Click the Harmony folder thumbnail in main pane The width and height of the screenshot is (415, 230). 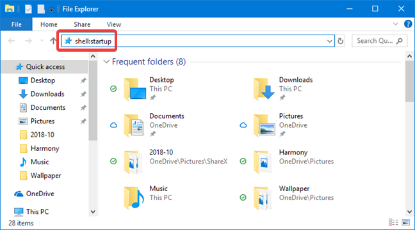click(x=263, y=162)
